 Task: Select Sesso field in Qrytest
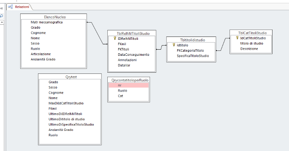[x=53, y=87]
